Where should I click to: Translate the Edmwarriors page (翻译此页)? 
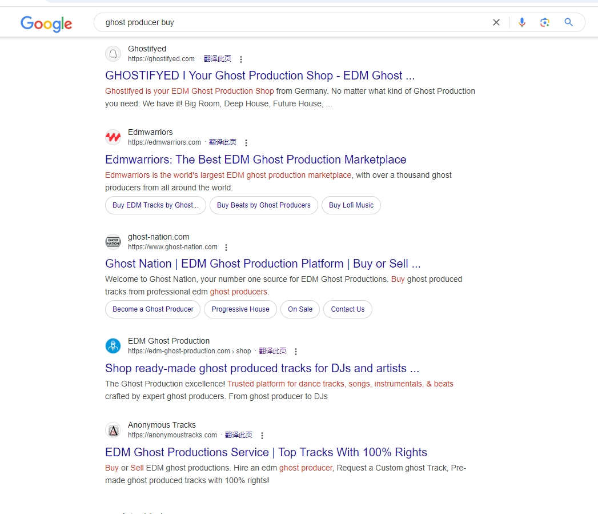click(223, 142)
